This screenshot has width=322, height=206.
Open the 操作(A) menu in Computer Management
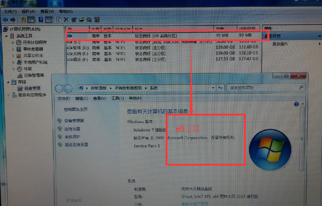pos(28,11)
